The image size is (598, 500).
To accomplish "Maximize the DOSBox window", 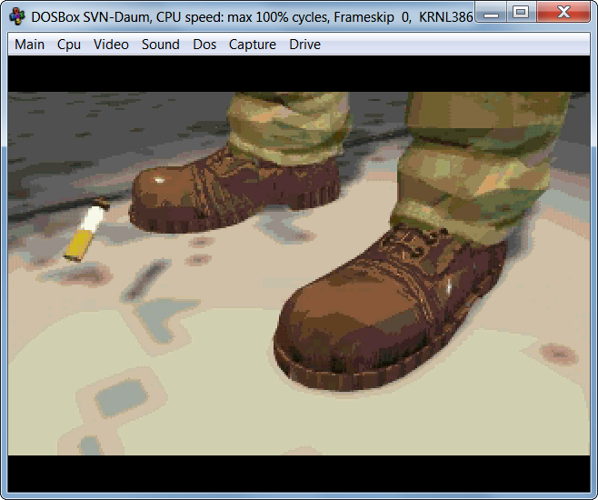I will tap(521, 12).
